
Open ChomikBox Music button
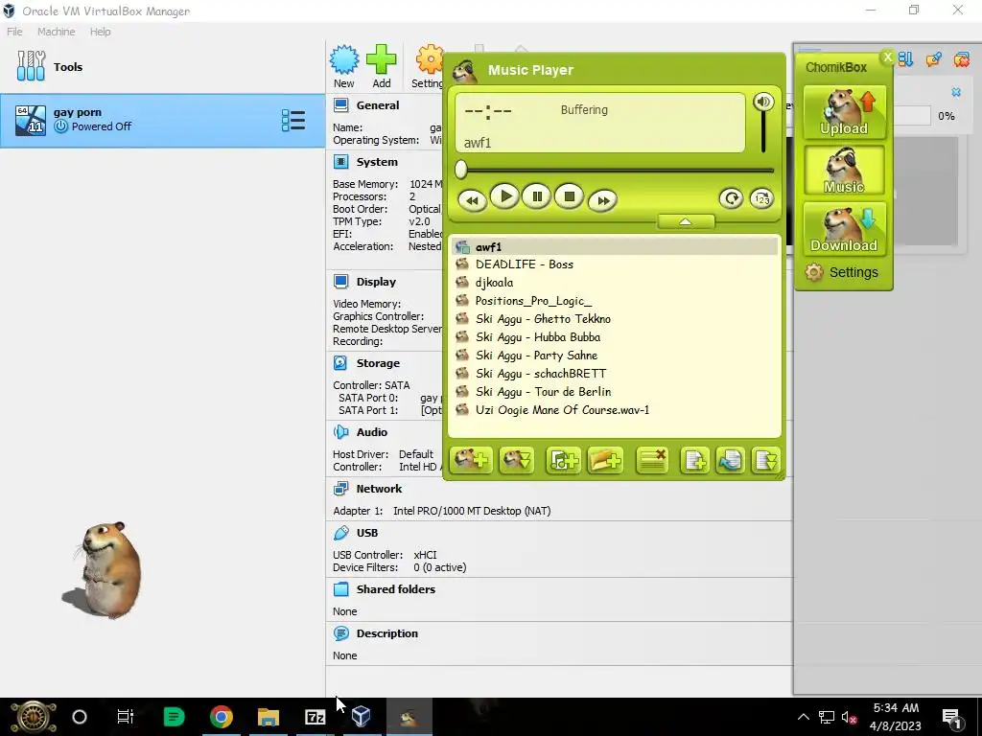(844, 171)
